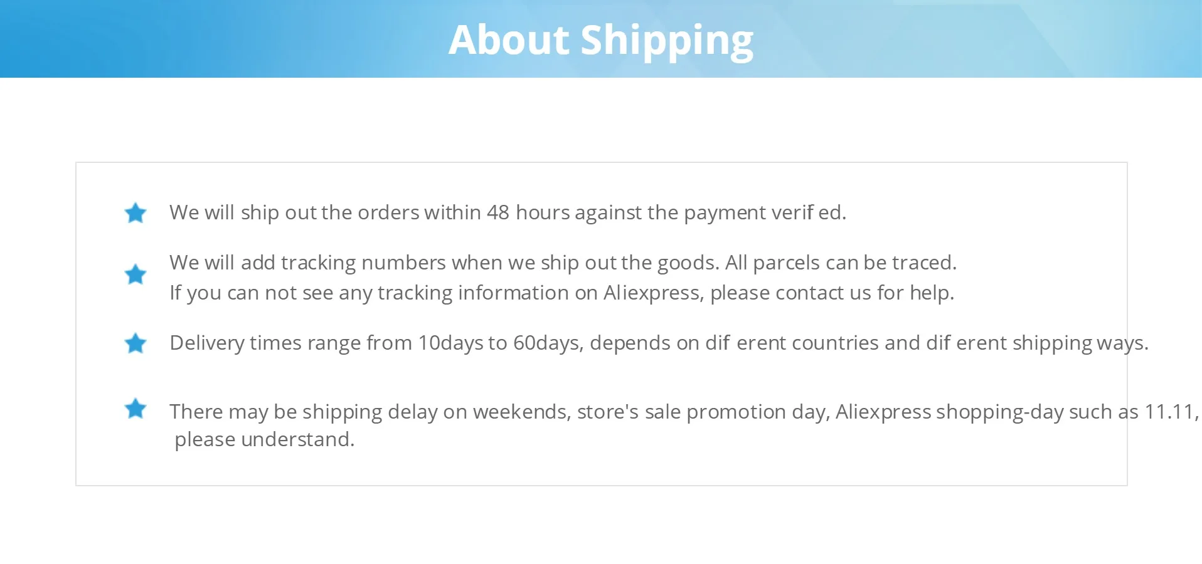Click the 'please understand.' text
1202x564 pixels.
[x=264, y=440]
